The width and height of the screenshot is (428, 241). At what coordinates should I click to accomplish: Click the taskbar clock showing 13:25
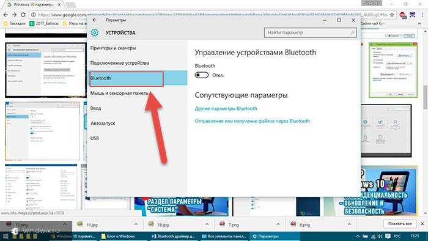[x=415, y=236]
